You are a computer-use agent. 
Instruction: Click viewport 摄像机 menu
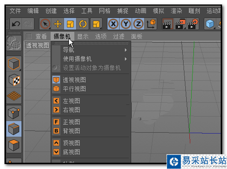(62, 36)
